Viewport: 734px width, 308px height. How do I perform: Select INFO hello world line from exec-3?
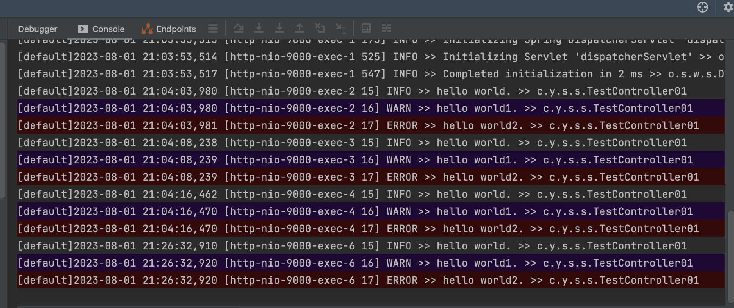click(371, 143)
